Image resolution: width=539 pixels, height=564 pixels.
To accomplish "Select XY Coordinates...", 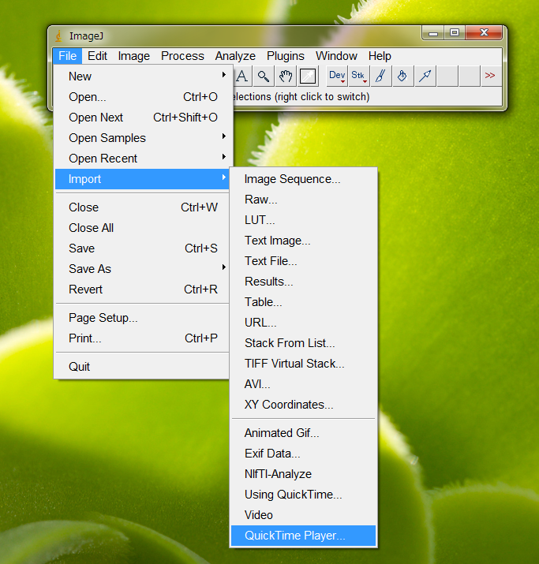I will [x=303, y=405].
